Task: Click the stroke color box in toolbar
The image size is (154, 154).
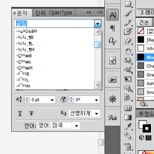Action: (147, 128)
